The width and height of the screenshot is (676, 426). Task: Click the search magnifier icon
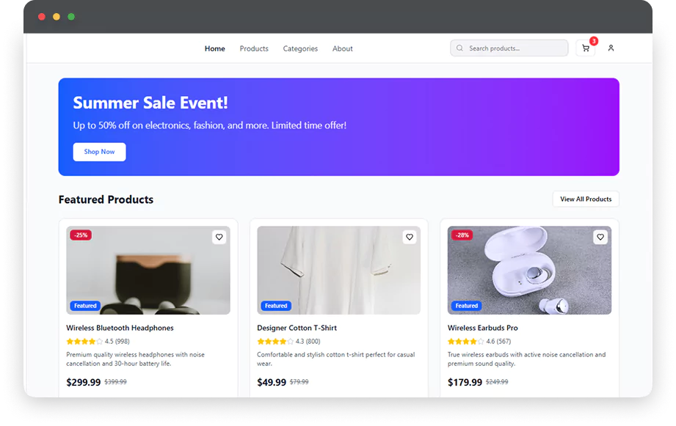459,48
